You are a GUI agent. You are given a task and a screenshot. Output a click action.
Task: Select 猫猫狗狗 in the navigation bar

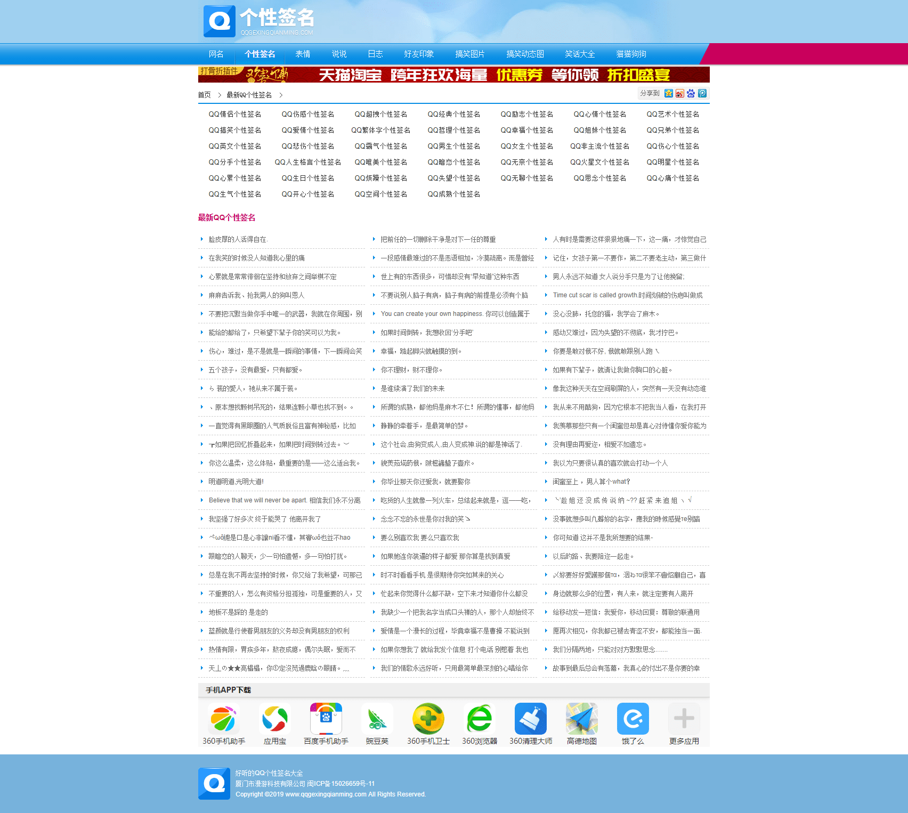pos(631,54)
